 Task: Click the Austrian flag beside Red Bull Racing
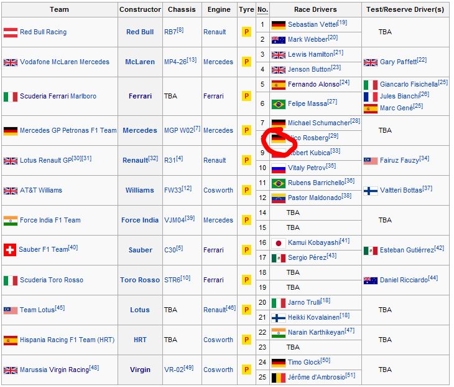[10, 32]
